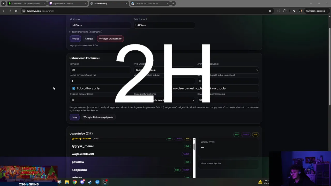This screenshot has width=331, height=186.
Task: Open the Animacja losowania dropdown arrow
Action: point(257,70)
